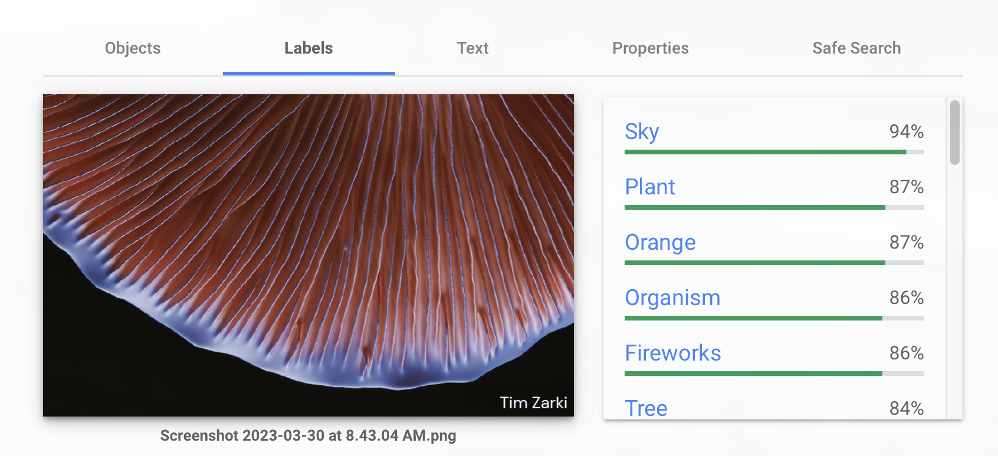Click the Orange label
This screenshot has height=456, width=998.
tap(660, 242)
